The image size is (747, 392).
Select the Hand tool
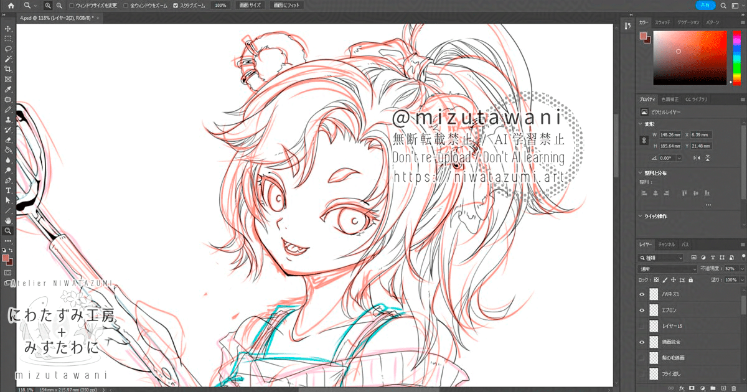pos(8,220)
